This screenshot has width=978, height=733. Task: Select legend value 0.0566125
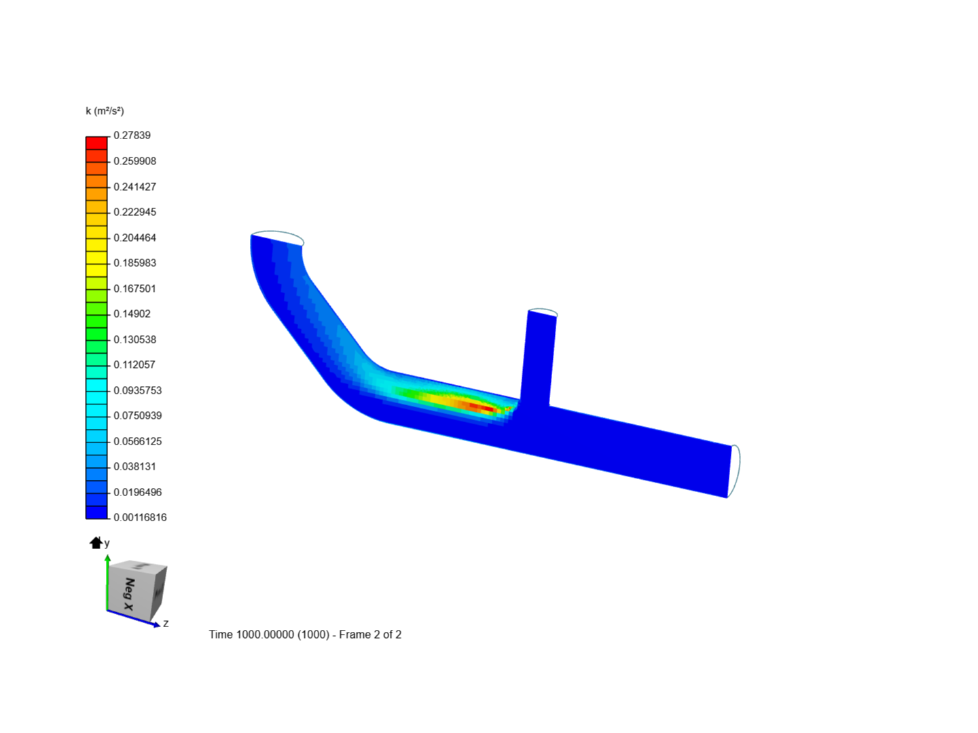(x=138, y=441)
